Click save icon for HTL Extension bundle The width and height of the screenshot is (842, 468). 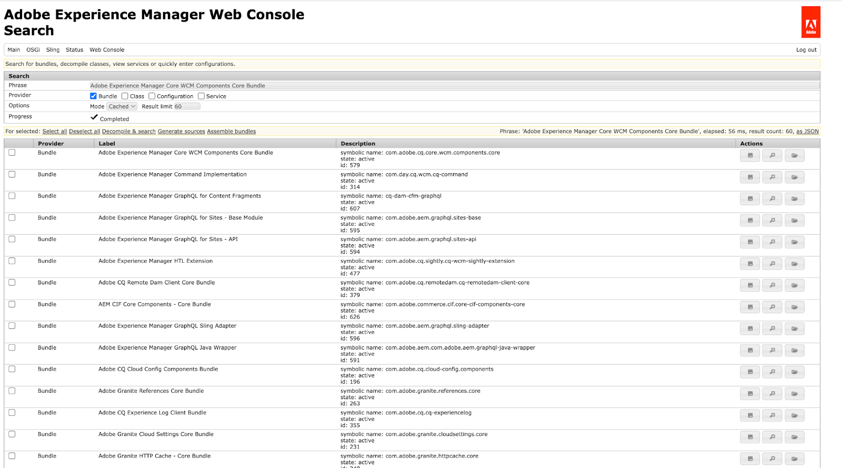pos(750,264)
